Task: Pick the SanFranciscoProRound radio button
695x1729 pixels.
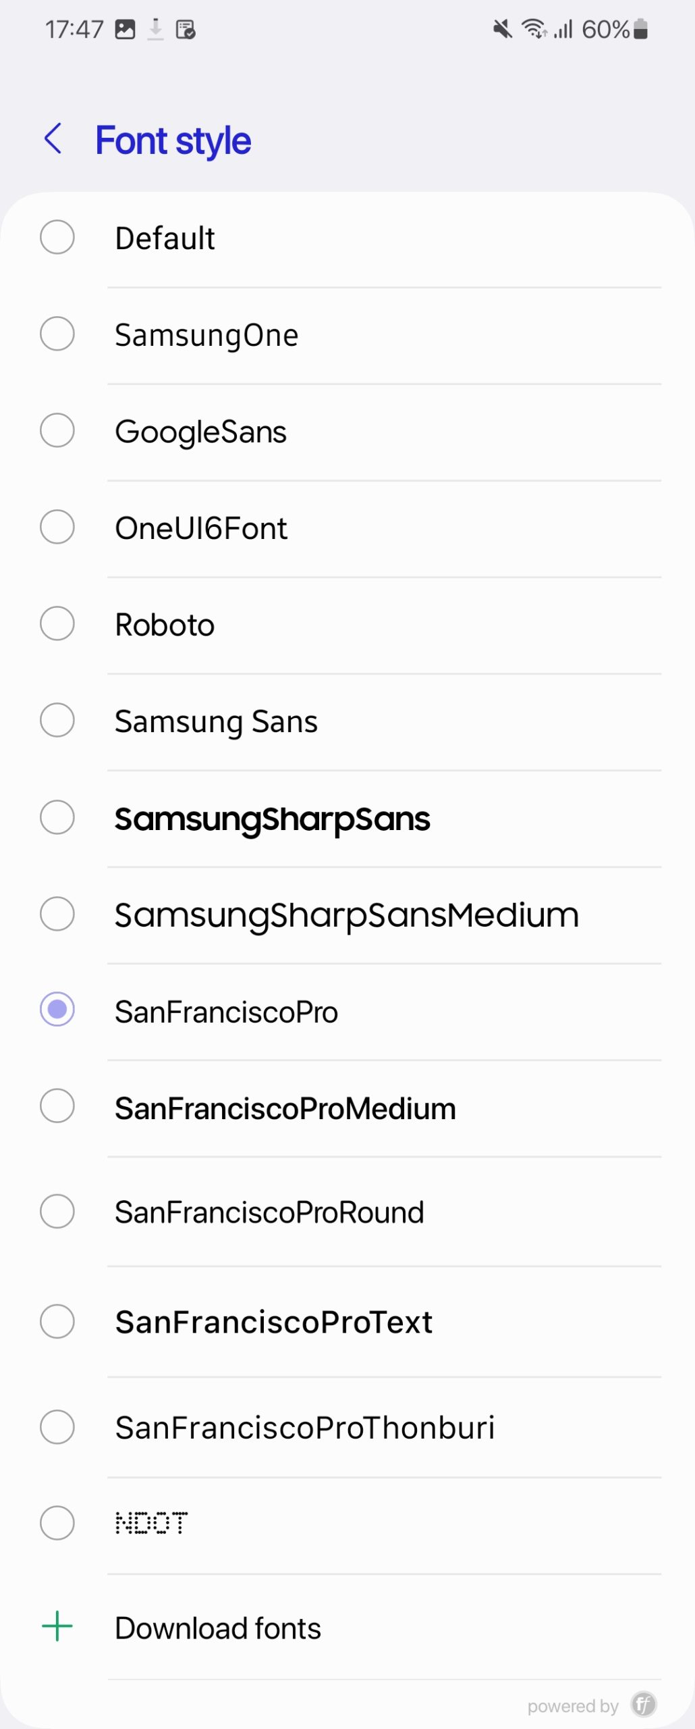Action: (57, 1211)
